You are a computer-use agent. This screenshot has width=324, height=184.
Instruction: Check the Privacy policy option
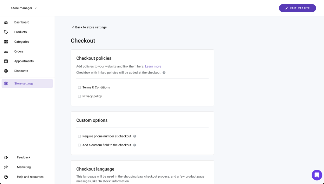click(79, 96)
